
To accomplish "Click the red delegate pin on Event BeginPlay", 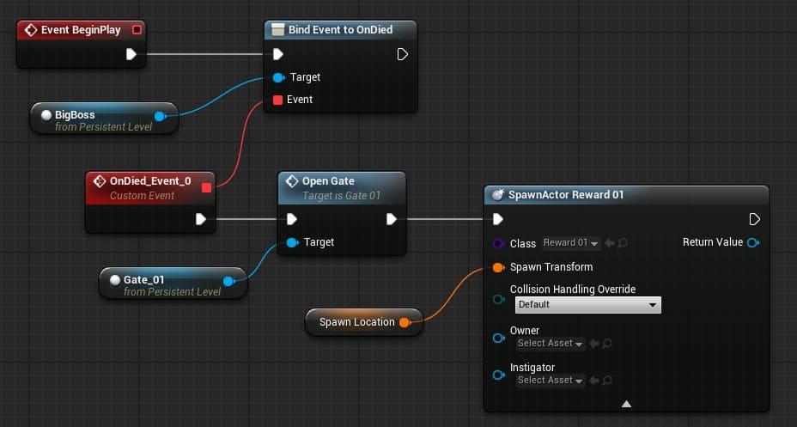I will (x=137, y=30).
